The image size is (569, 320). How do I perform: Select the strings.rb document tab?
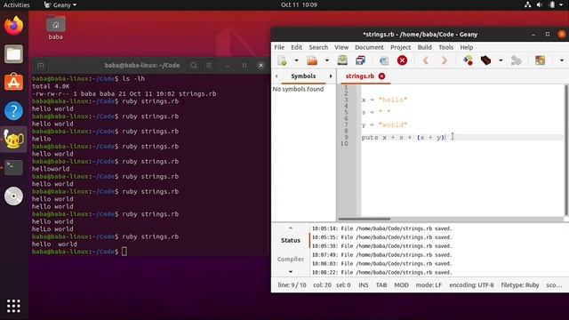coord(359,76)
